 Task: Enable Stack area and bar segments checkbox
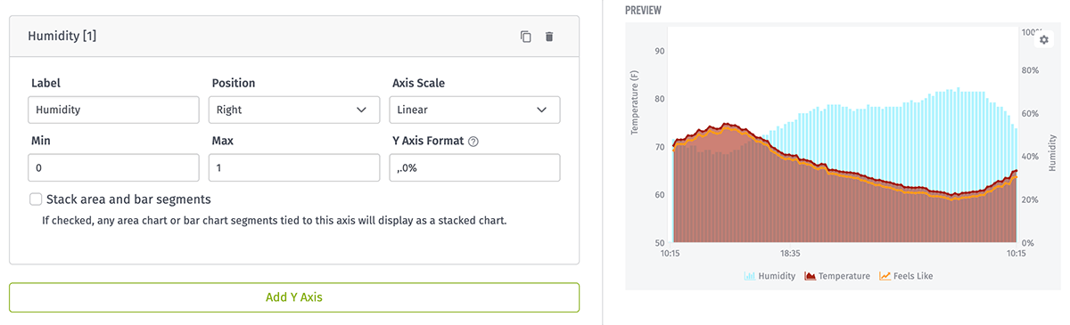coord(36,199)
